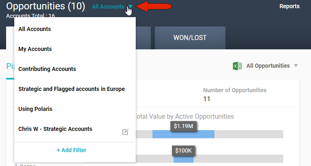Select the Contributing Accounts filter

click(47, 69)
